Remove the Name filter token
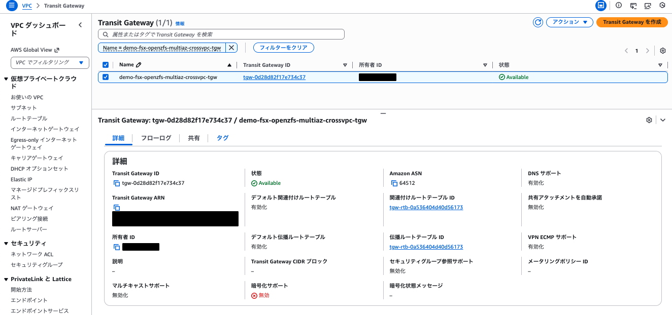672x315 pixels. click(x=231, y=47)
